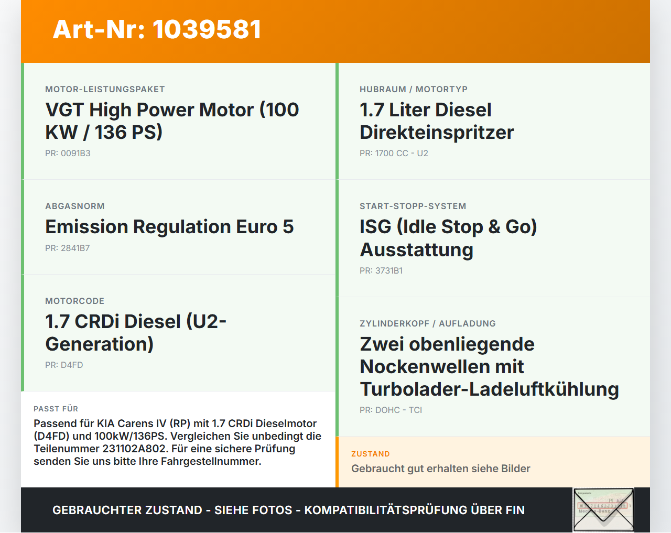671x533 pixels.
Task: Click the 'PR: 3731B1' code
Action: pyautogui.click(x=381, y=271)
